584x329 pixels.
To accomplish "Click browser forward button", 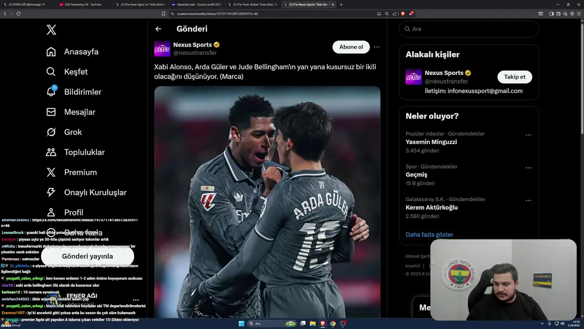I will (x=12, y=14).
